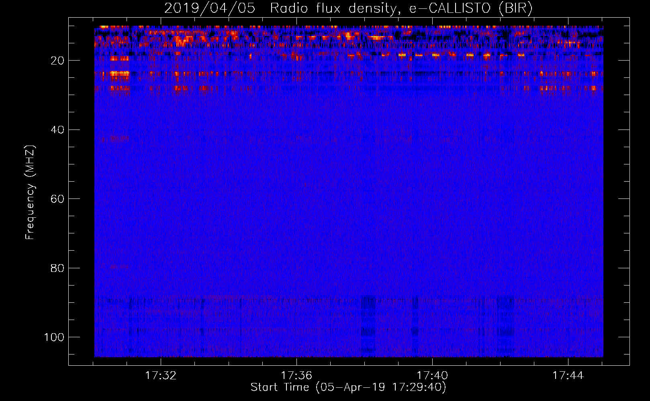Click the 40 MHz frequency tick label

point(58,130)
